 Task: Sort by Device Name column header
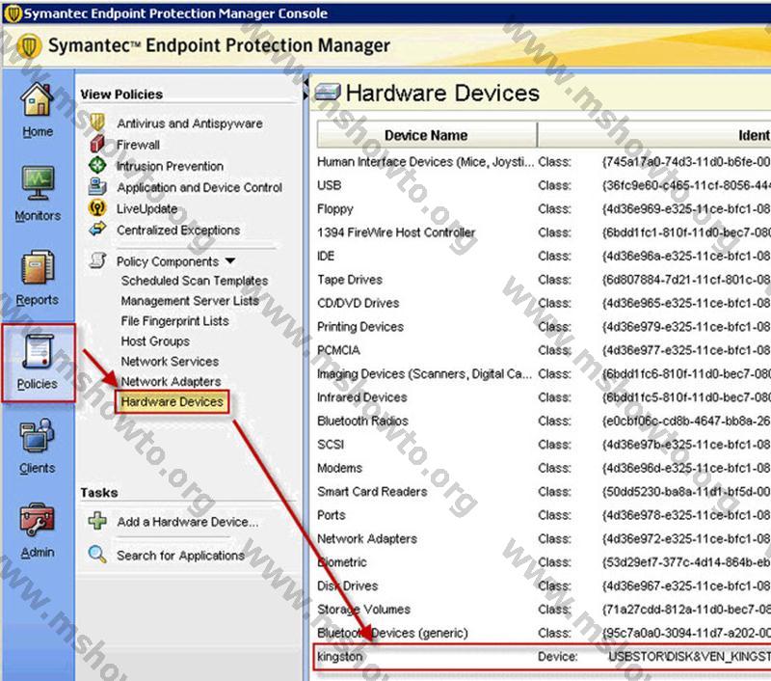click(x=426, y=135)
